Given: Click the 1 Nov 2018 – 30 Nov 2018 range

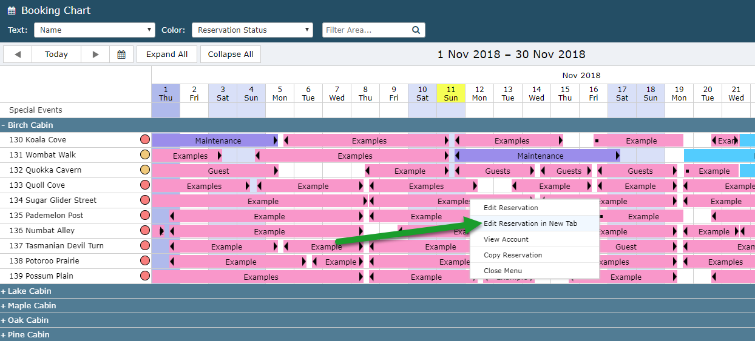Looking at the screenshot, I should point(511,55).
